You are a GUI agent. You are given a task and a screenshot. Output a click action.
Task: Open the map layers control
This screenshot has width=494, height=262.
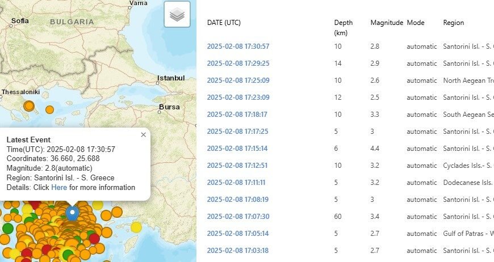coord(177,15)
